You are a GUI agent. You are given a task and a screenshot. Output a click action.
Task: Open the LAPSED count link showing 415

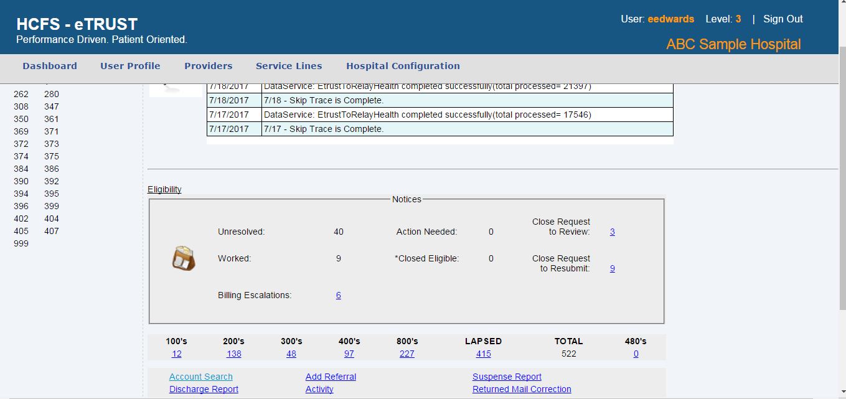(483, 354)
